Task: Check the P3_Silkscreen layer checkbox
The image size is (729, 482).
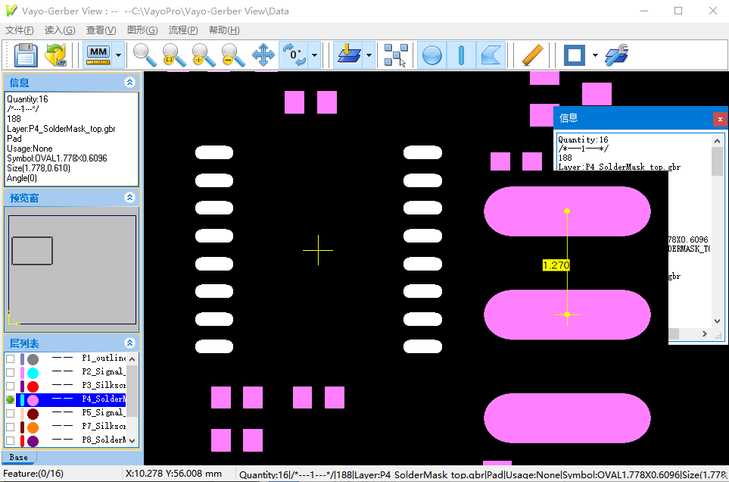Action: (x=10, y=386)
